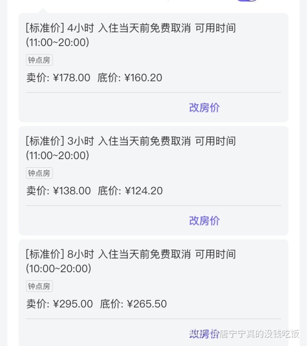This screenshot has height=346, width=307.
Task: Select the [标准价] 8小时 rate title
Action: click(131, 261)
